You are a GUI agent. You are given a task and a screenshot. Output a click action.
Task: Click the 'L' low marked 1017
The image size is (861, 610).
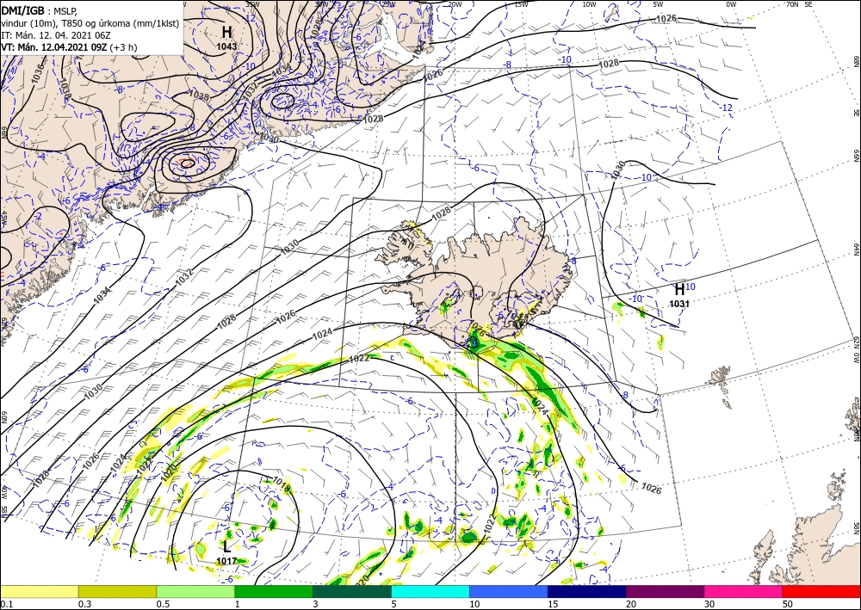tap(226, 547)
